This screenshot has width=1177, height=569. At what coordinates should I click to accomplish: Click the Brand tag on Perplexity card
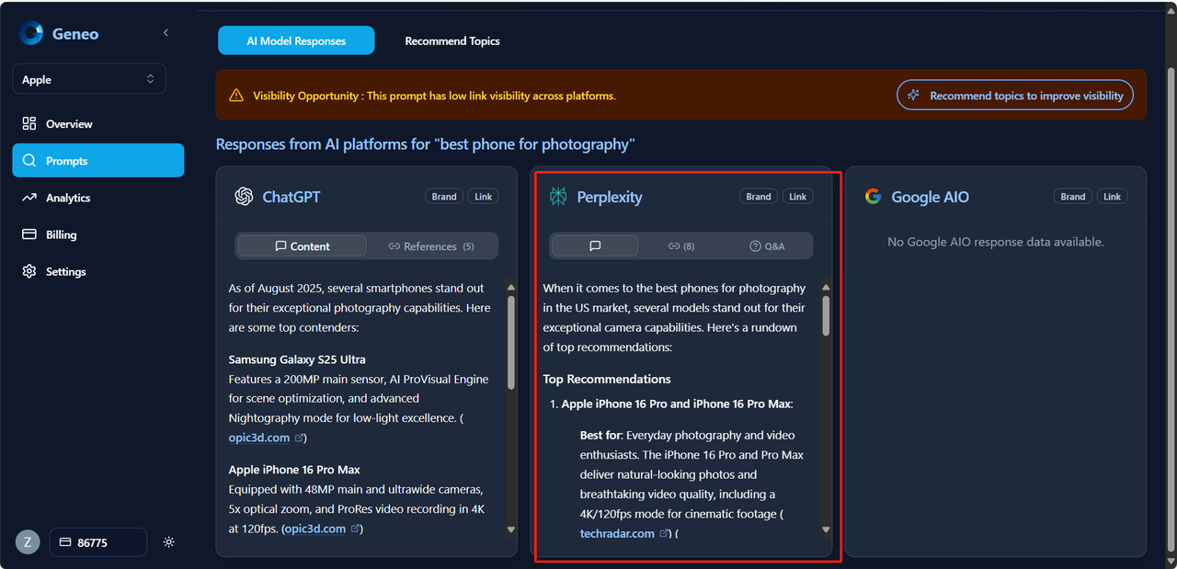coord(759,197)
